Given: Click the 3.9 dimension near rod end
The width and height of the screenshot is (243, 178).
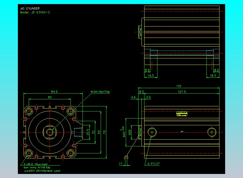Looking at the screenshot, I should pyautogui.click(x=148, y=97).
